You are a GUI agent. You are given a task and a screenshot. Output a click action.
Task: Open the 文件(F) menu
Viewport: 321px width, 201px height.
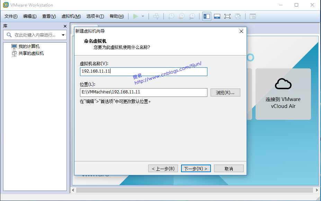[11, 16]
